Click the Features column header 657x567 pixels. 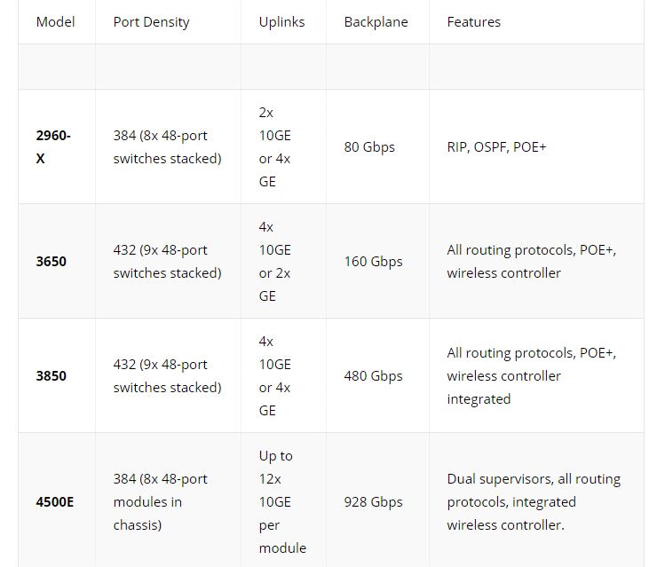pyautogui.click(x=473, y=22)
